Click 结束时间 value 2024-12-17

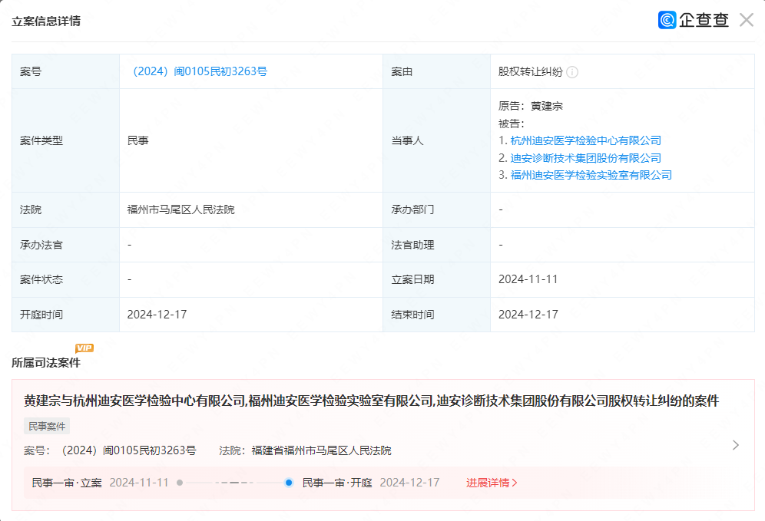[528, 315]
